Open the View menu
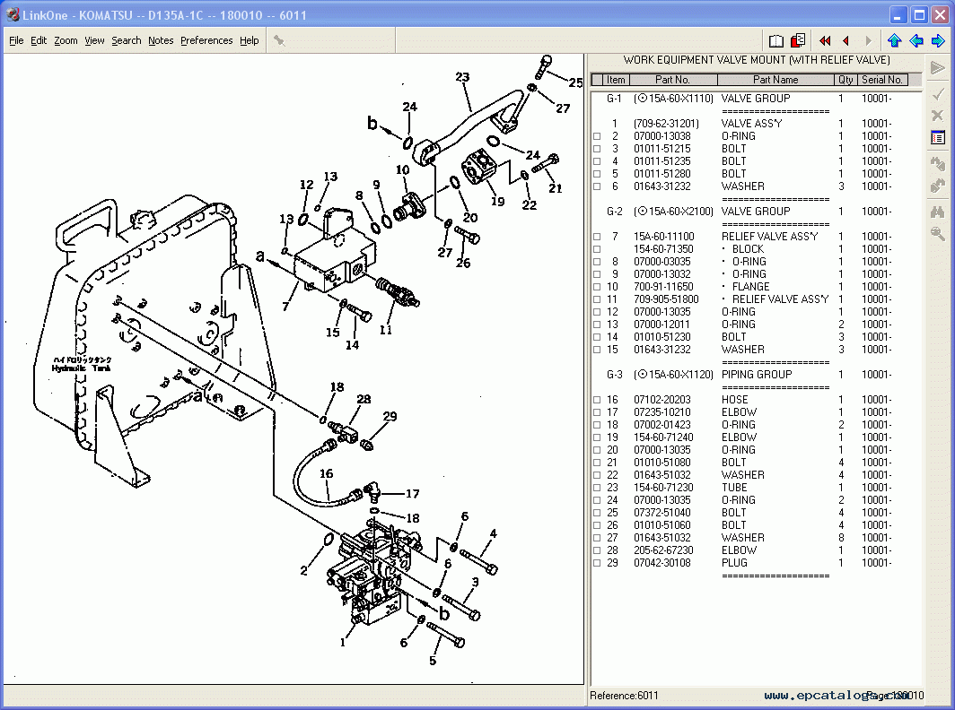Image resolution: width=955 pixels, height=710 pixels. coord(94,40)
